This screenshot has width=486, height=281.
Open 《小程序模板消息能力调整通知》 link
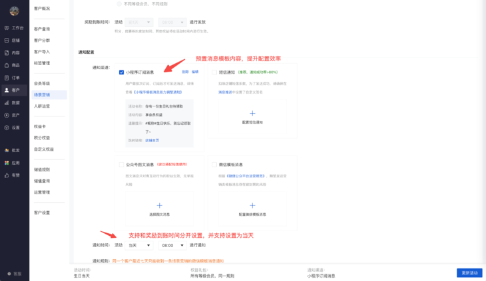pyautogui.click(x=158, y=92)
